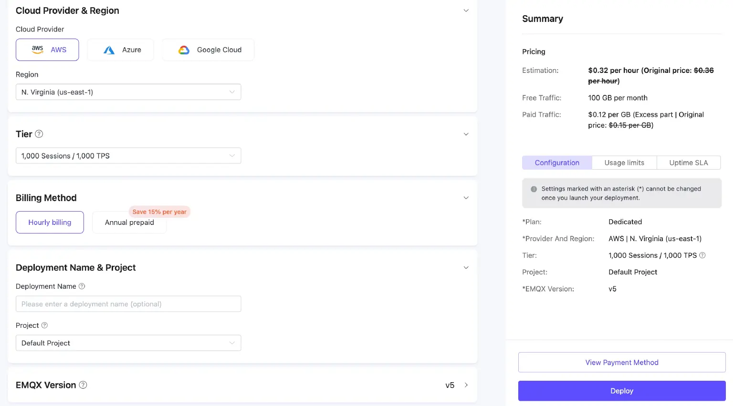Collapse the Cloud Provider & Region section
This screenshot has width=733, height=406.
[x=466, y=10]
